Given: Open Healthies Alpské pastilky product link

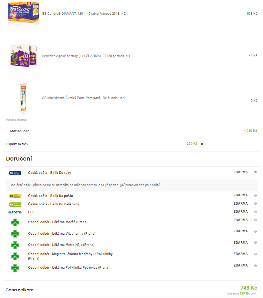Looking at the screenshot, I should pos(83,56).
